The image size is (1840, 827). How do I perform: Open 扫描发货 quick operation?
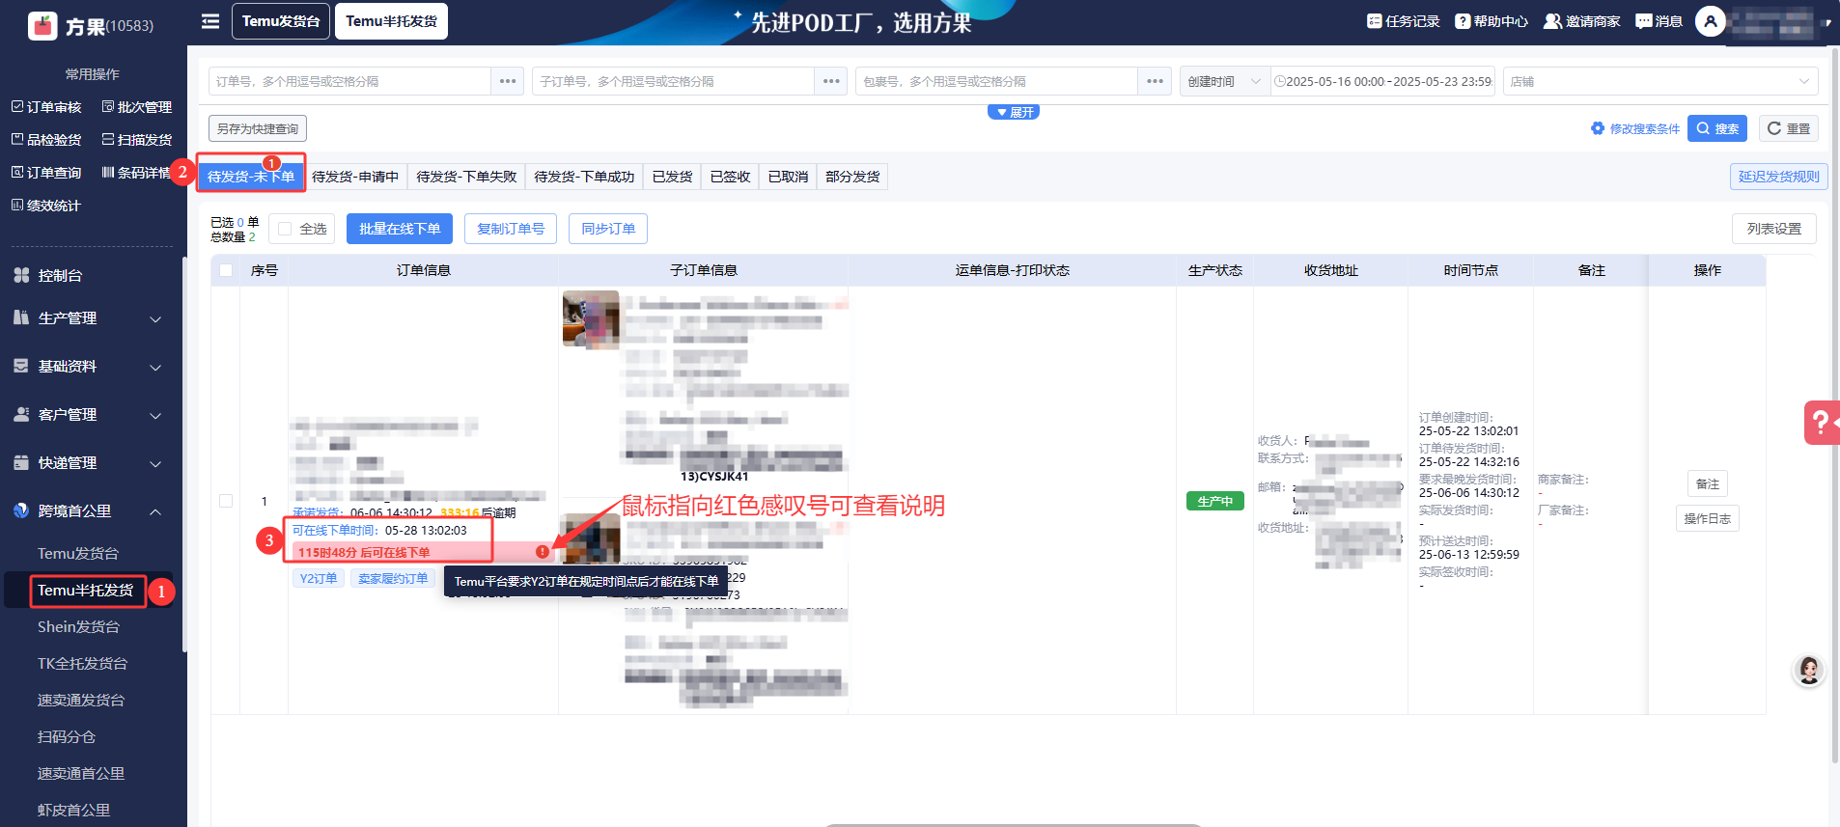pos(137,140)
